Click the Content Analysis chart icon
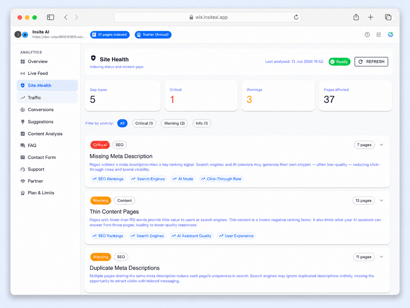This screenshot has height=308, width=410. pos(23,134)
